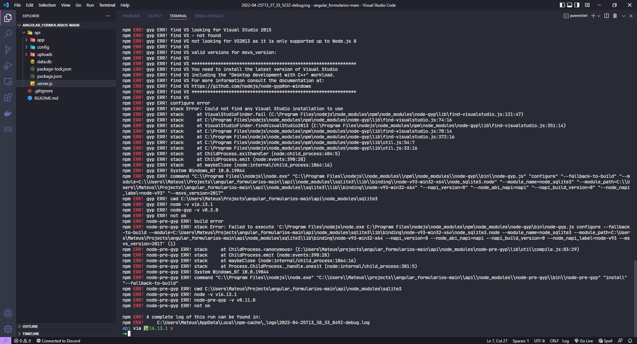Open the Selection menu
Image resolution: width=637 pixels, height=344 pixels.
pos(47,5)
